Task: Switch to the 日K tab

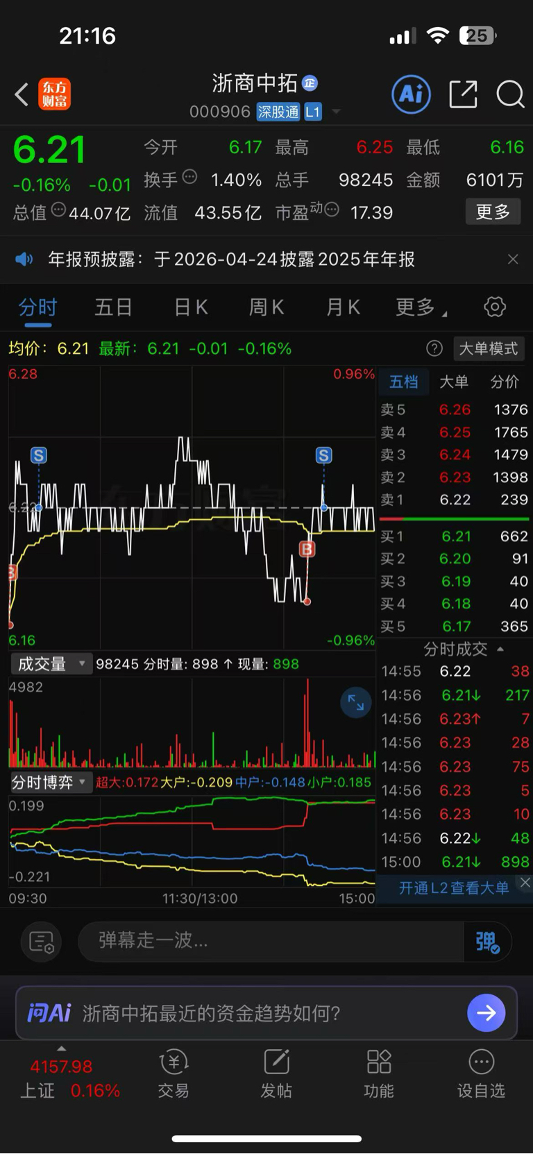Action: [191, 307]
